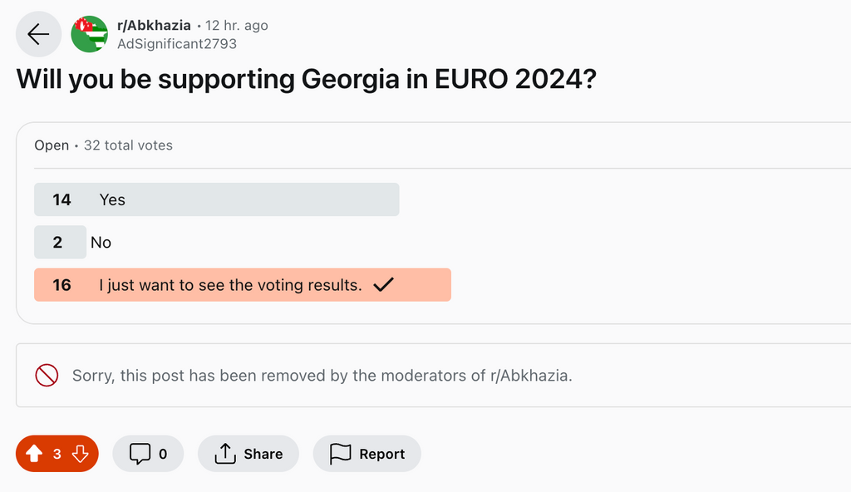Click the "Open" poll status label
Image resolution: width=851 pixels, height=492 pixels.
tap(52, 145)
